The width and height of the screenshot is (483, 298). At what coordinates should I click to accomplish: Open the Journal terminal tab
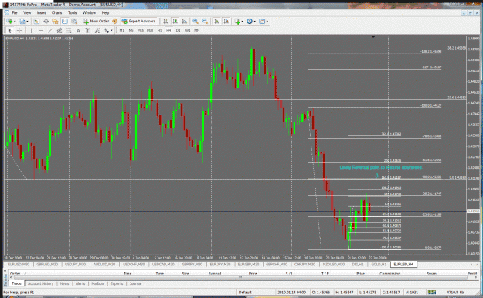pyautogui.click(x=135, y=283)
